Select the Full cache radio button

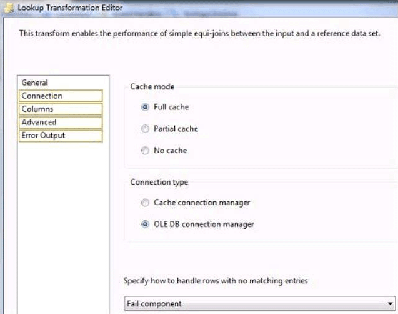click(x=146, y=107)
